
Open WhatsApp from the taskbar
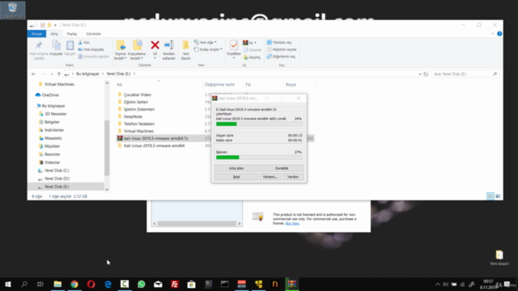pos(142,284)
